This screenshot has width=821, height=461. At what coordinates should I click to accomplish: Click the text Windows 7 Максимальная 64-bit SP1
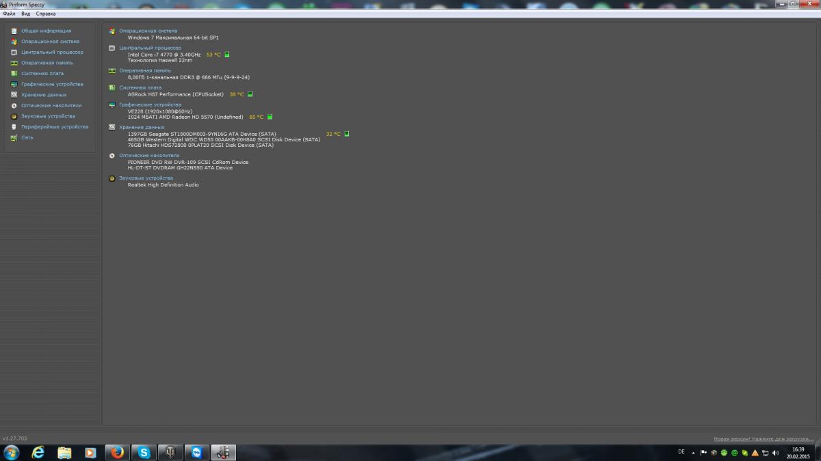(173, 38)
